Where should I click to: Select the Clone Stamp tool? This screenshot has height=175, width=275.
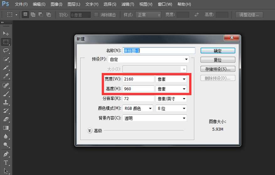coord(6,102)
